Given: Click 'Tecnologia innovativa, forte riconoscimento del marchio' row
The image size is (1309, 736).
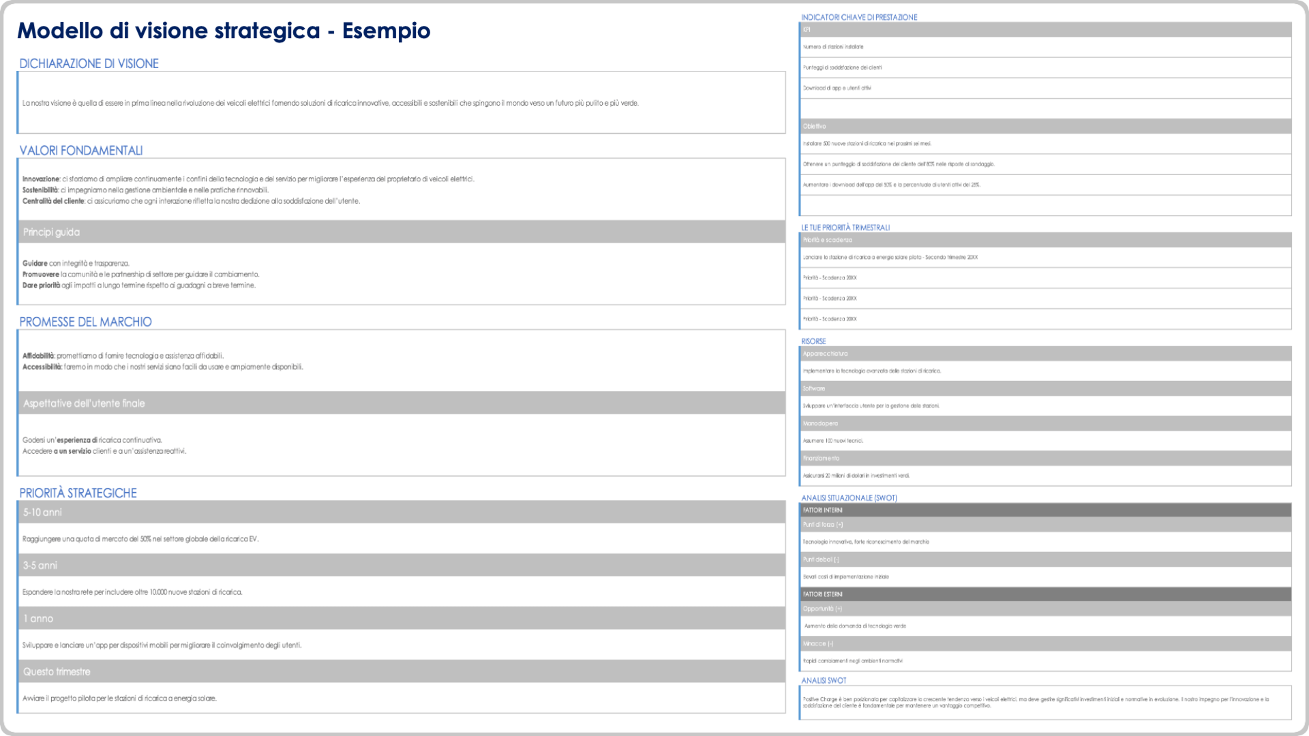Looking at the screenshot, I should coord(1046,542).
